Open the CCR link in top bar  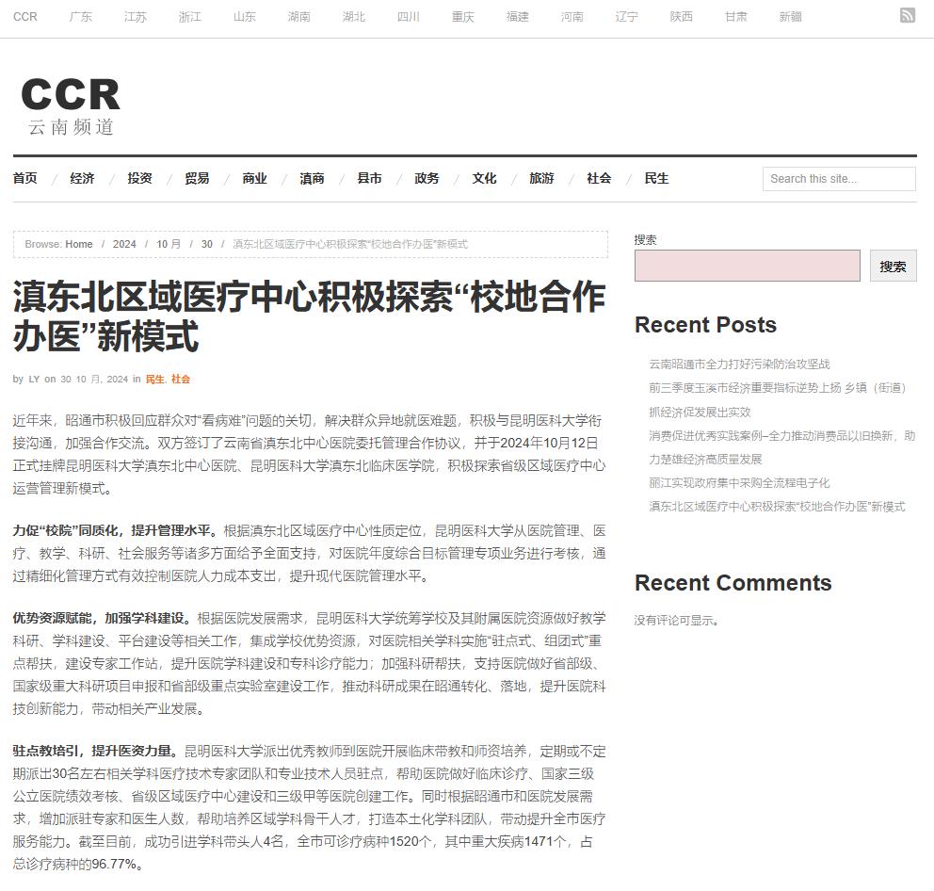[25, 17]
